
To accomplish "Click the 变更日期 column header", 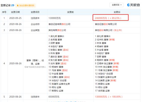I will (x=15, y=12).
